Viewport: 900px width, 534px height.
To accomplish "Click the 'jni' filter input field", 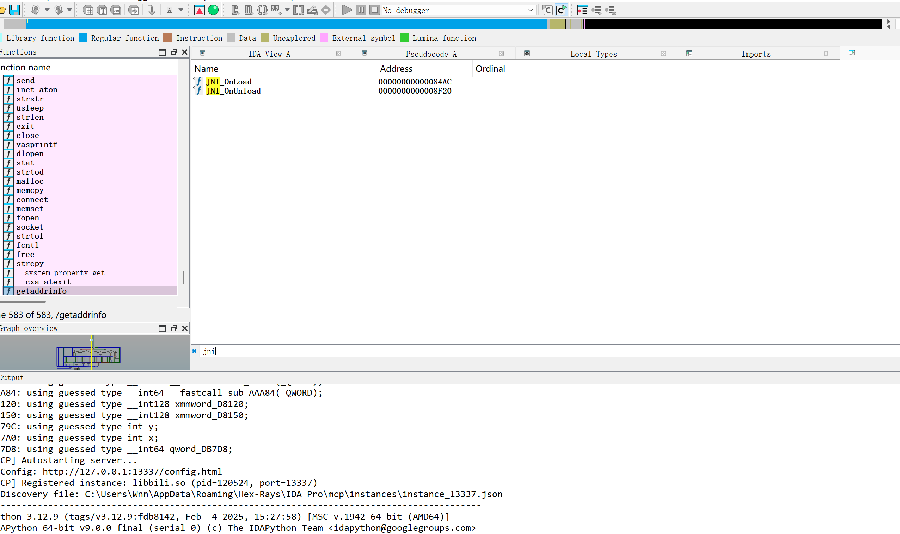I will tap(550, 351).
